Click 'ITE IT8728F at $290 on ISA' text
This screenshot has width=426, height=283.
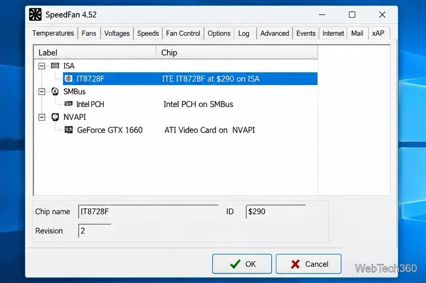211,79
